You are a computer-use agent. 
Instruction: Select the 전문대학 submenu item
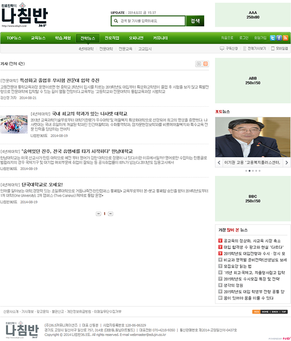pyautogui.click(x=106, y=49)
